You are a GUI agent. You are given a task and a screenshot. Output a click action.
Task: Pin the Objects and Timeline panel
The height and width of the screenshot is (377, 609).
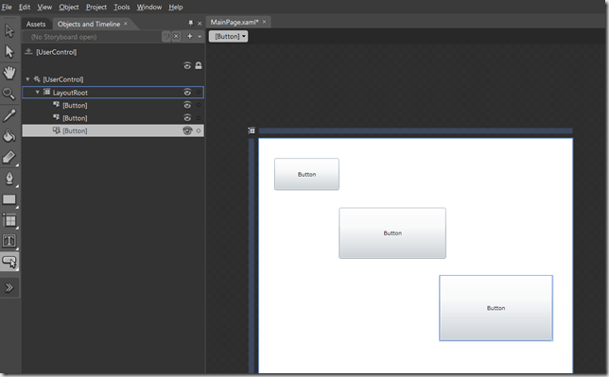coord(190,24)
